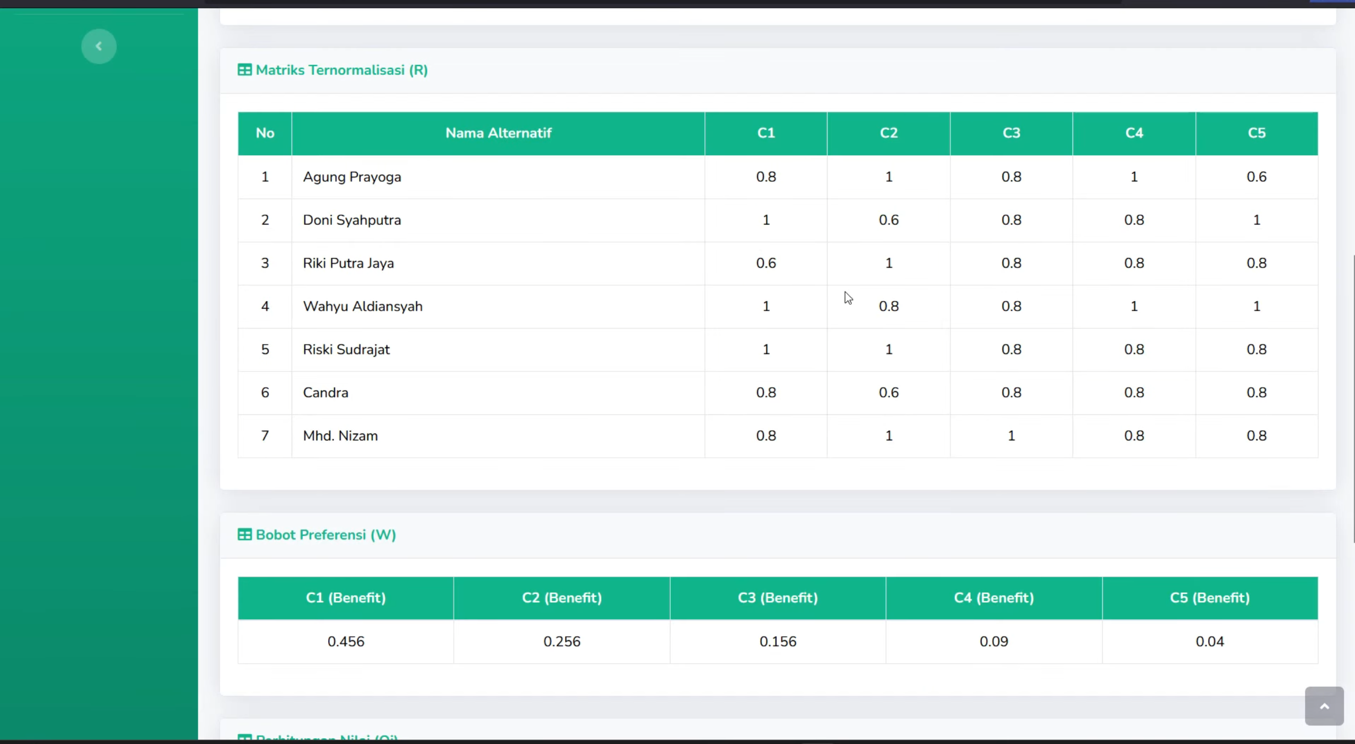1355x744 pixels.
Task: Select the Candra row name
Action: coord(325,393)
